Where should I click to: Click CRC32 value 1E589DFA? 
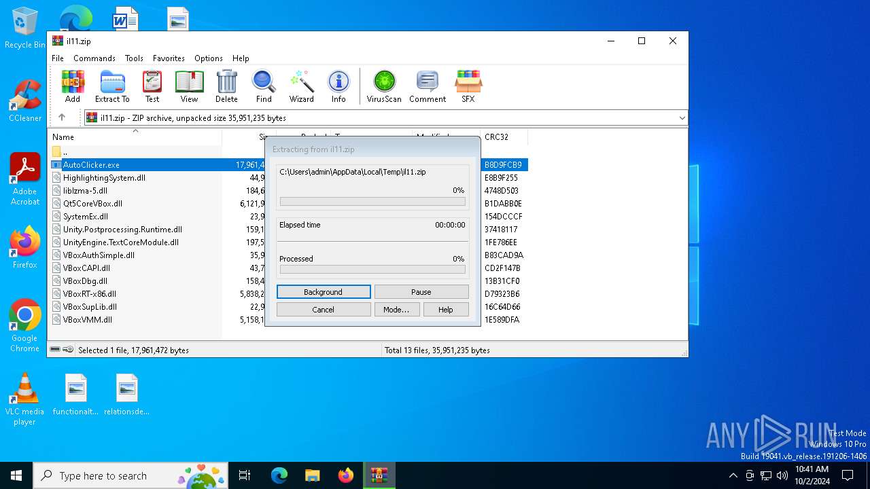(502, 320)
